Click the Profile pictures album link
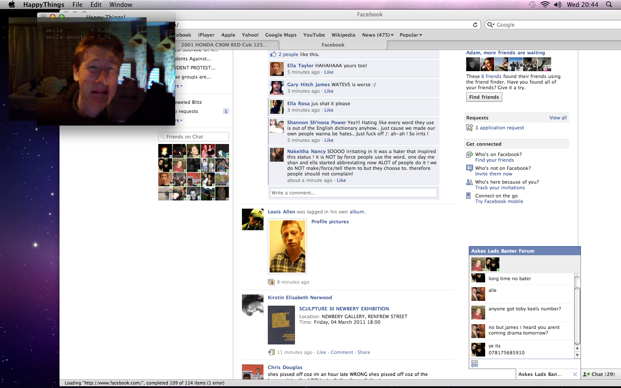 coord(330,222)
